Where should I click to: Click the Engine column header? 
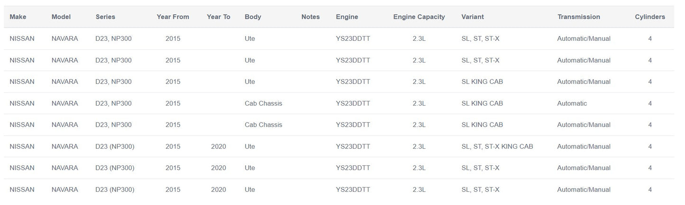347,17
